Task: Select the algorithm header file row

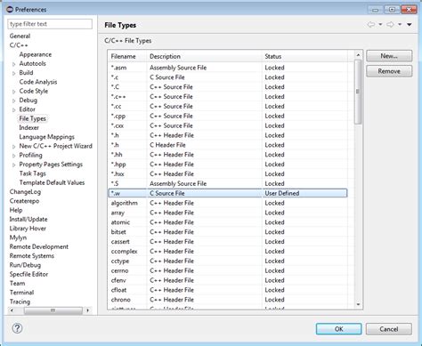Action: pos(228,203)
